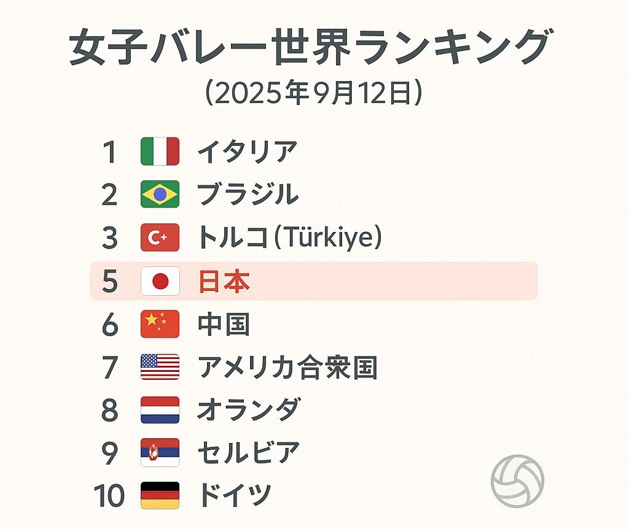Click the 女子バレー世界ランキング title

tap(309, 49)
